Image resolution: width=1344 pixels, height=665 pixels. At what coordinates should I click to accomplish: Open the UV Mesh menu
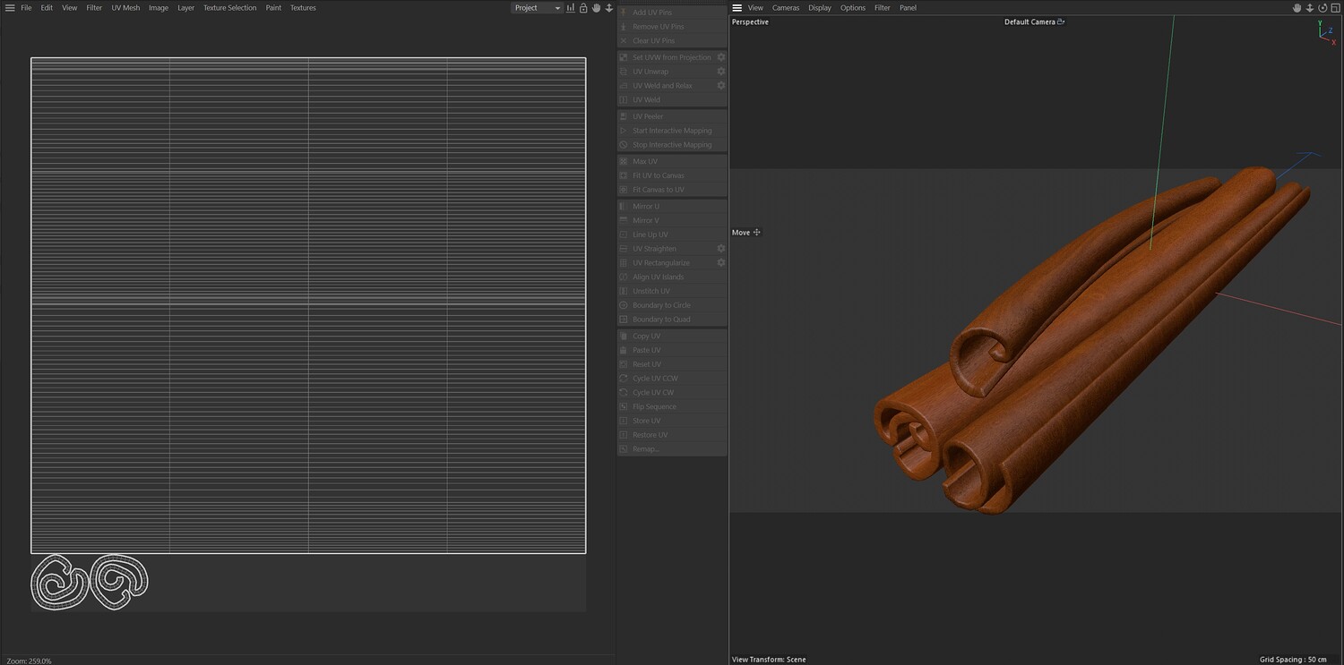125,8
